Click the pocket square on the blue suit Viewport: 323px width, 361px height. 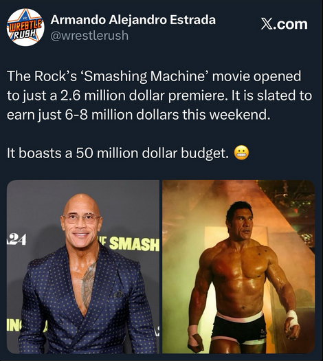(118, 294)
